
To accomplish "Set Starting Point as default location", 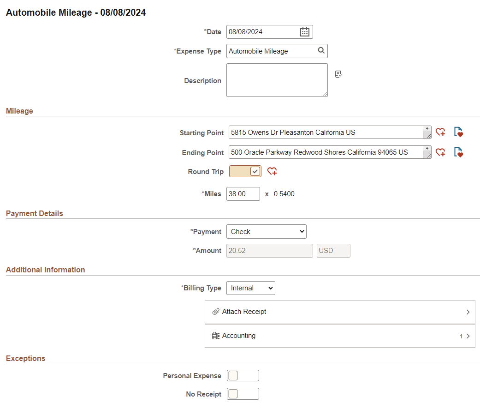I will tap(458, 132).
